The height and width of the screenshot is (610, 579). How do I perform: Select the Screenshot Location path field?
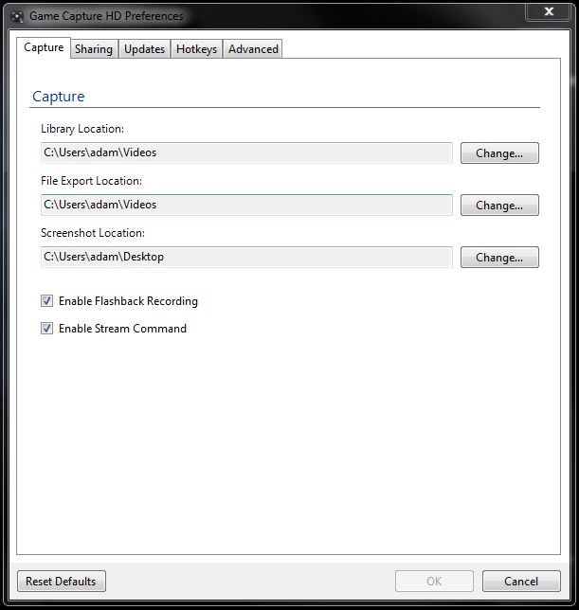pyautogui.click(x=246, y=257)
